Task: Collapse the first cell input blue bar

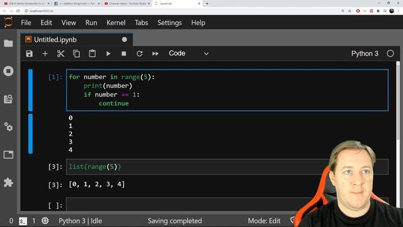Action: pyautogui.click(x=31, y=90)
